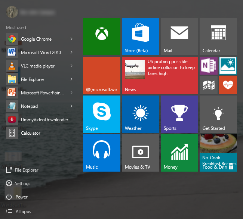
Task: Open the Mail tile
Action: (179, 37)
